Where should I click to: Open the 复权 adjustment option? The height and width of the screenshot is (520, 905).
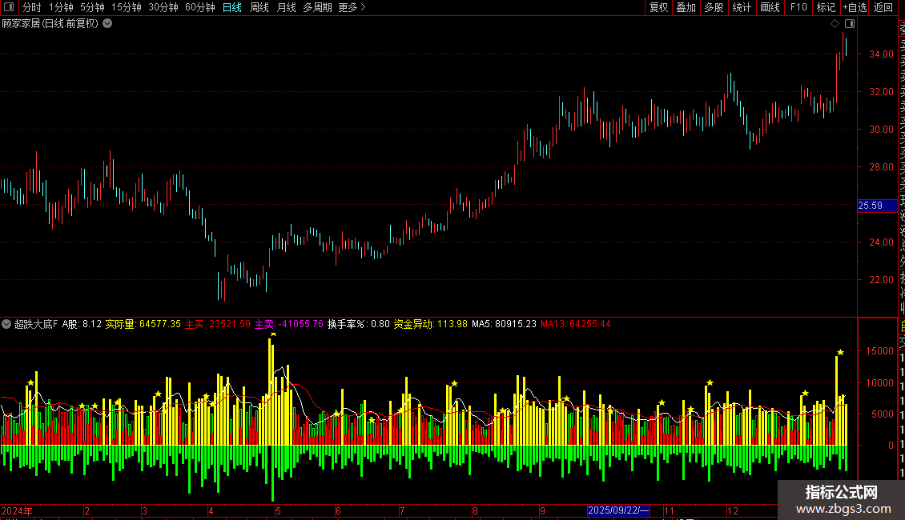658,7
